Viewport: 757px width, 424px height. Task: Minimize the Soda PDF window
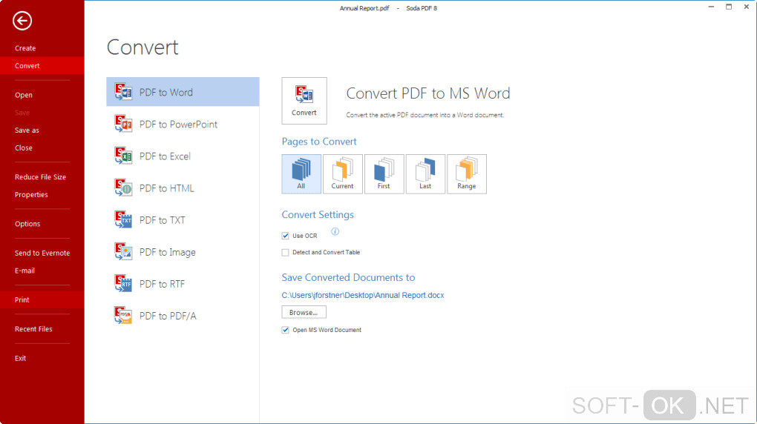711,7
